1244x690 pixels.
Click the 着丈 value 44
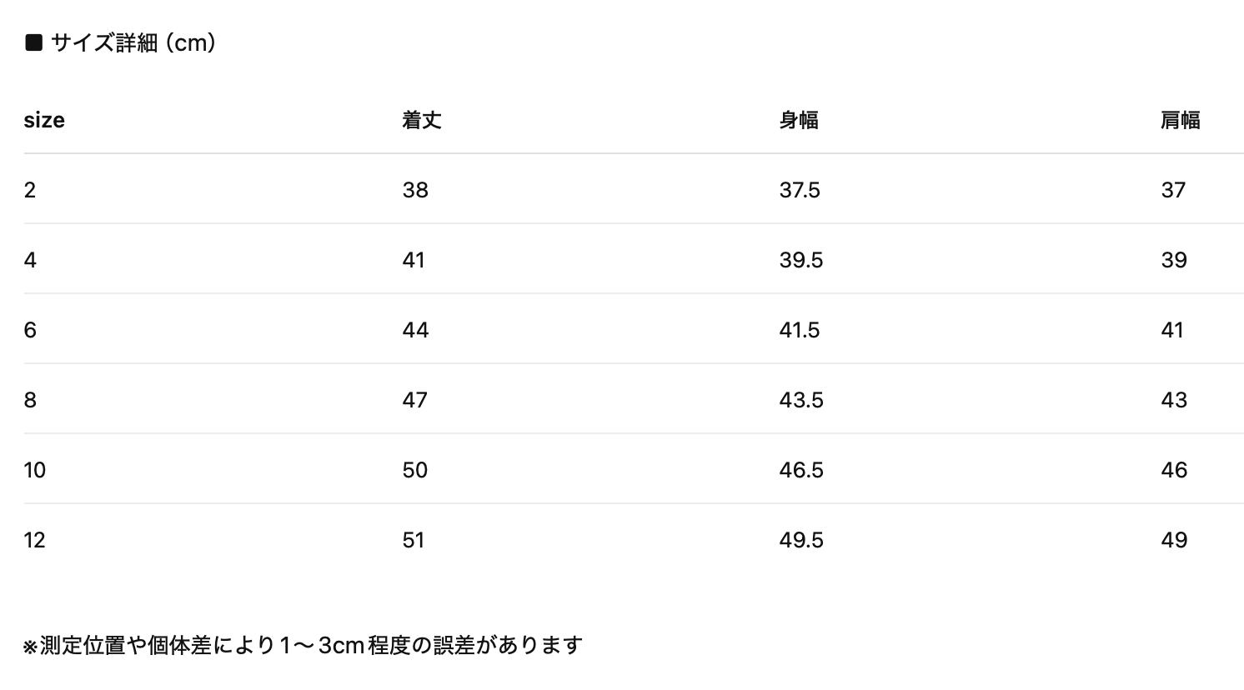pyautogui.click(x=415, y=330)
